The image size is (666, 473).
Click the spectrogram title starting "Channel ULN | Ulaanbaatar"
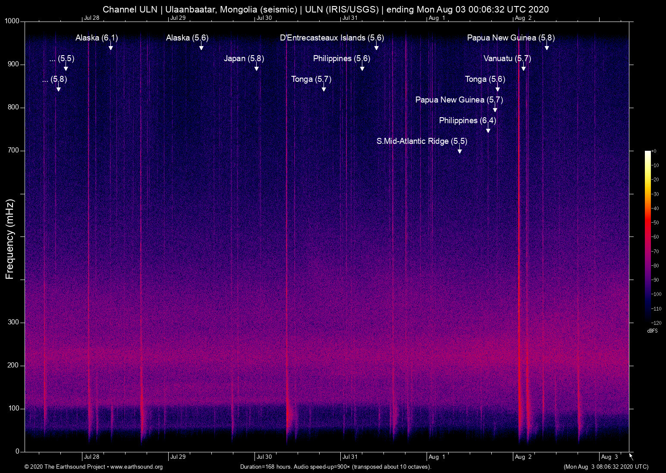pyautogui.click(x=326, y=9)
